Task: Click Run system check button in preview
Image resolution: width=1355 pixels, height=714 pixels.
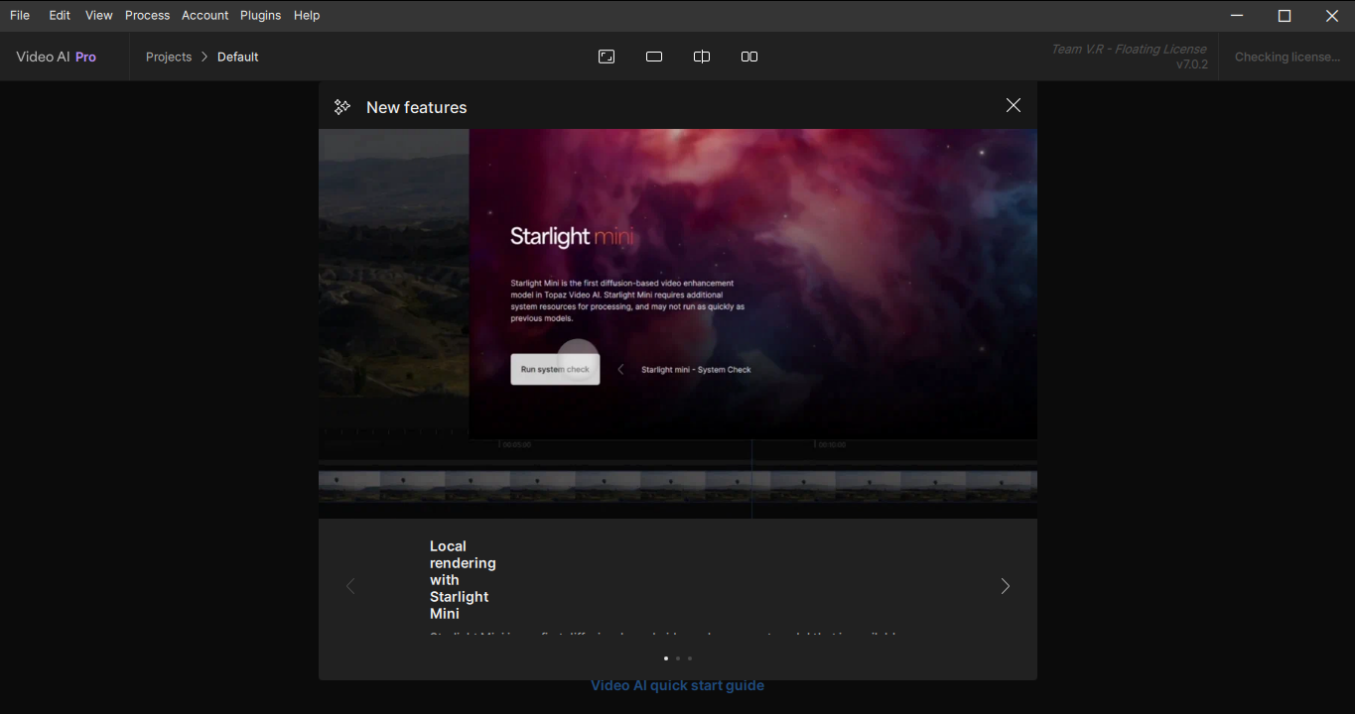Action: pos(555,369)
